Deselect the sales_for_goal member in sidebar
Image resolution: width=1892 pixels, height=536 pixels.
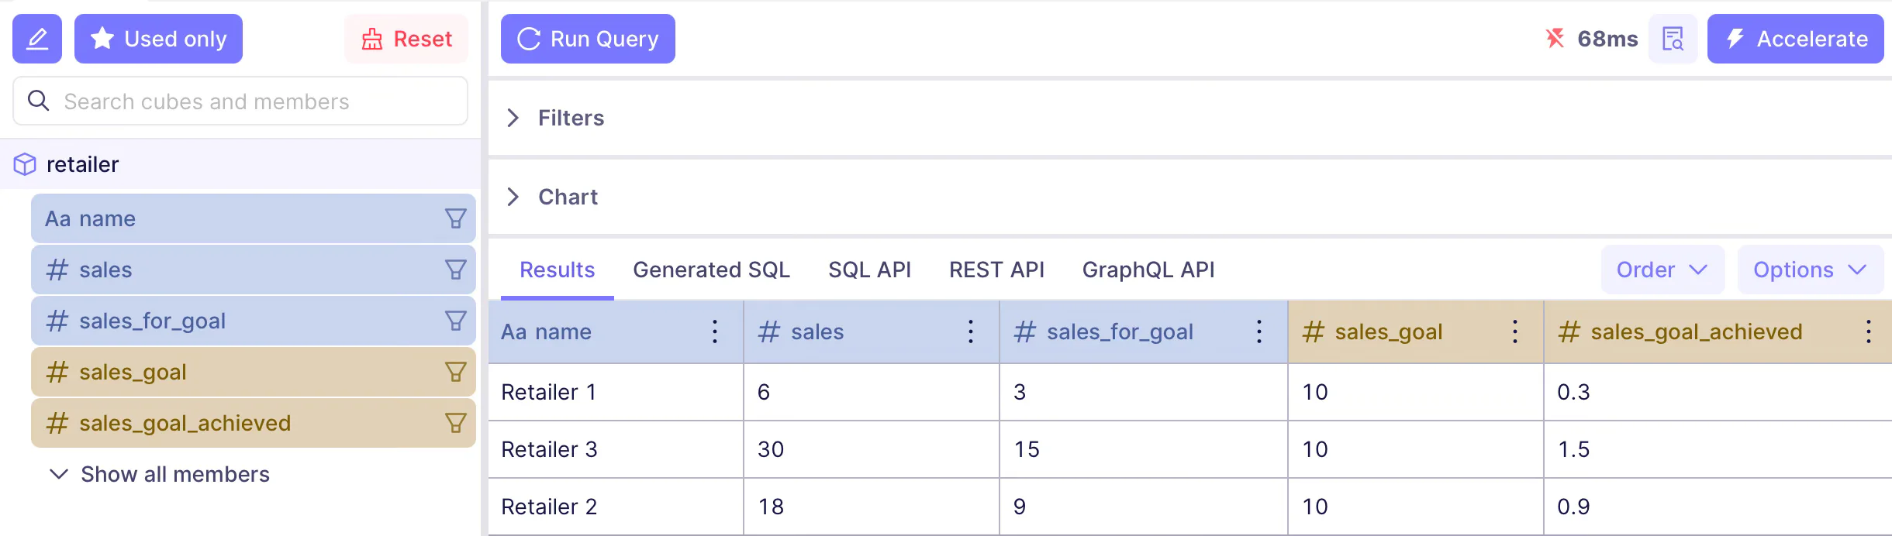(x=233, y=321)
